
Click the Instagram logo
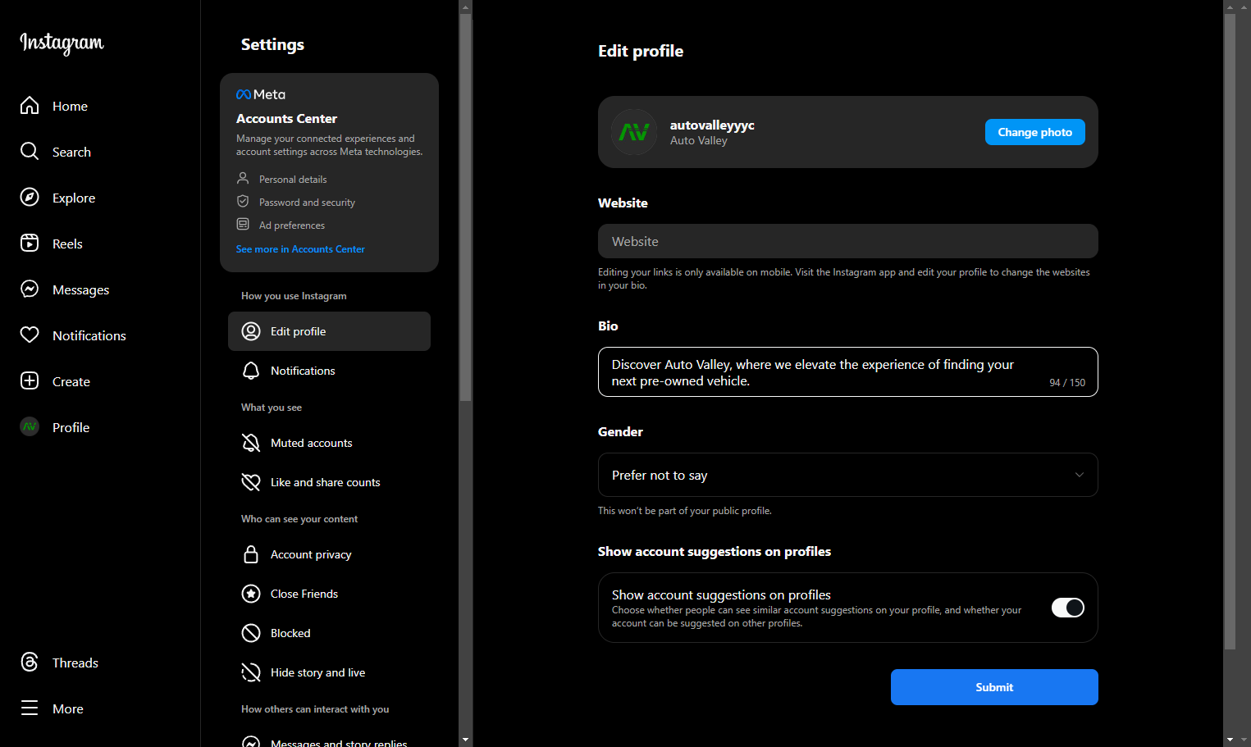[62, 43]
